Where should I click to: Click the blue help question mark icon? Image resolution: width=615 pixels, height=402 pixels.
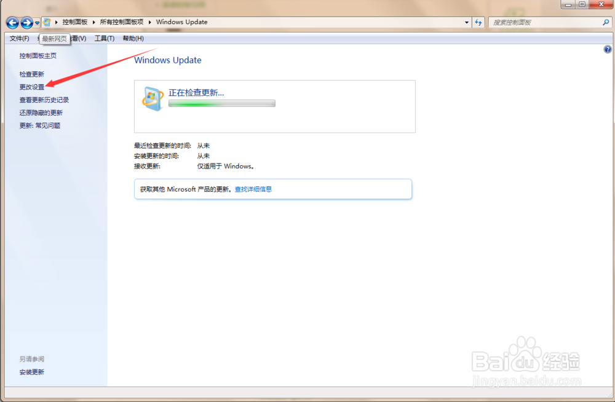608,49
